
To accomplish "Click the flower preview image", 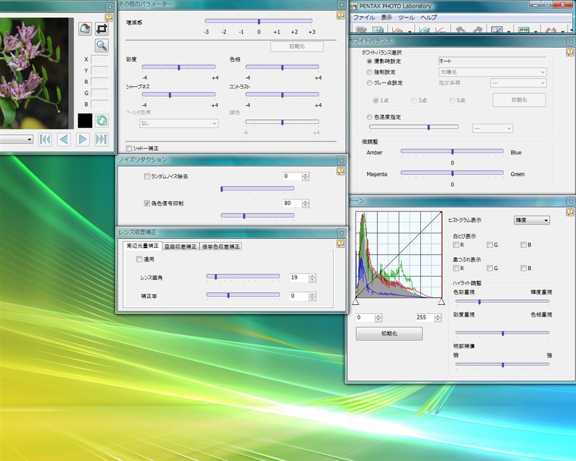I will pyautogui.click(x=34, y=73).
